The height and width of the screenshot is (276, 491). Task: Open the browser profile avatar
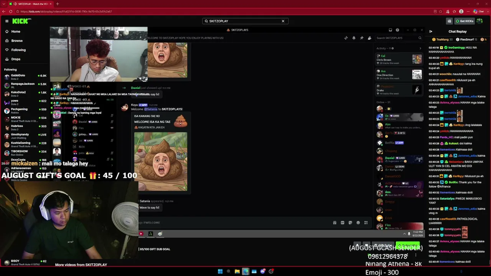click(x=461, y=11)
